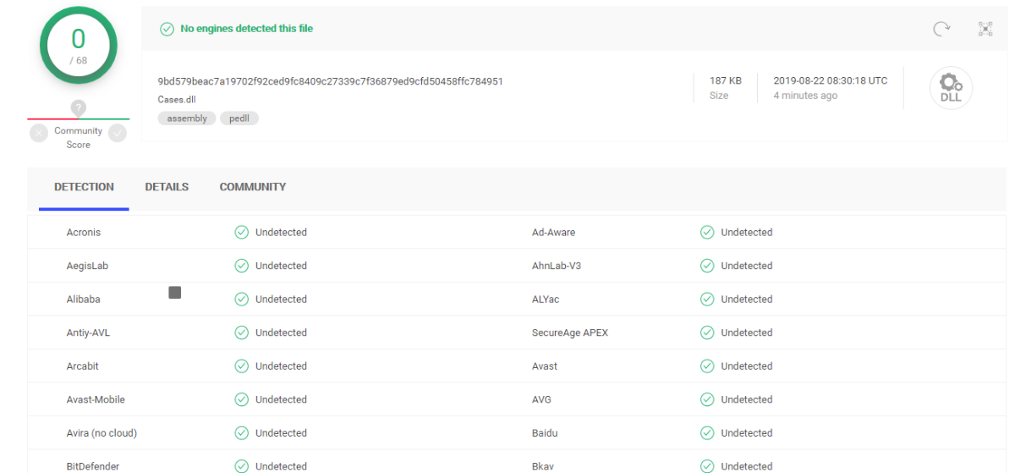Click AhnLab-V3 undetected check icon
This screenshot has width=1015, height=473.
click(707, 266)
